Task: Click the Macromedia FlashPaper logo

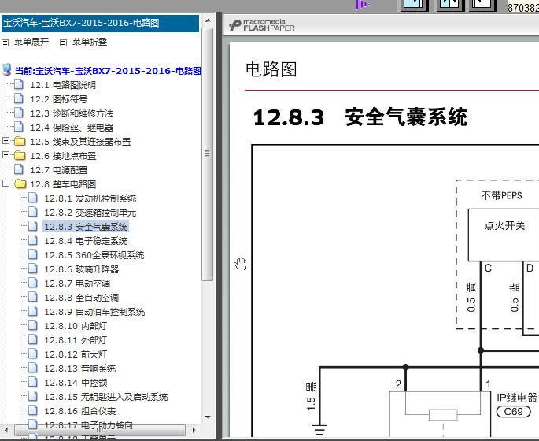Action: [262, 25]
